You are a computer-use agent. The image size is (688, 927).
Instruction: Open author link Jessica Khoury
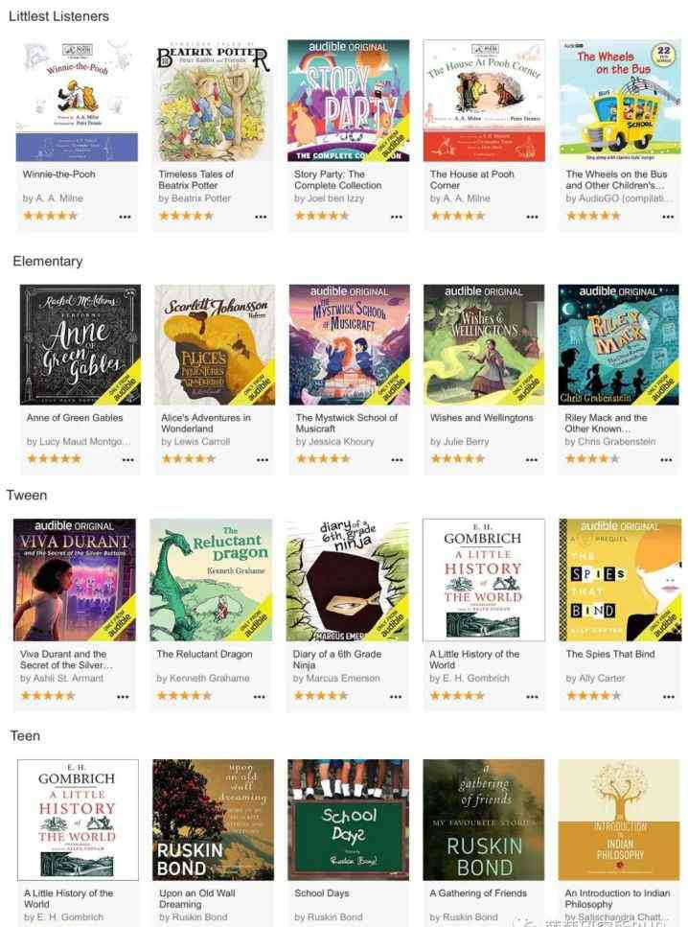pyautogui.click(x=334, y=442)
